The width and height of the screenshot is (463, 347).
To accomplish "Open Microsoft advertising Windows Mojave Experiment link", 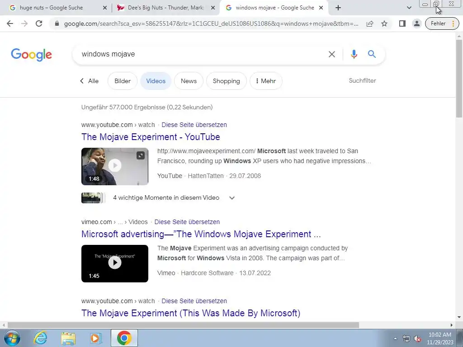I will coord(201,234).
